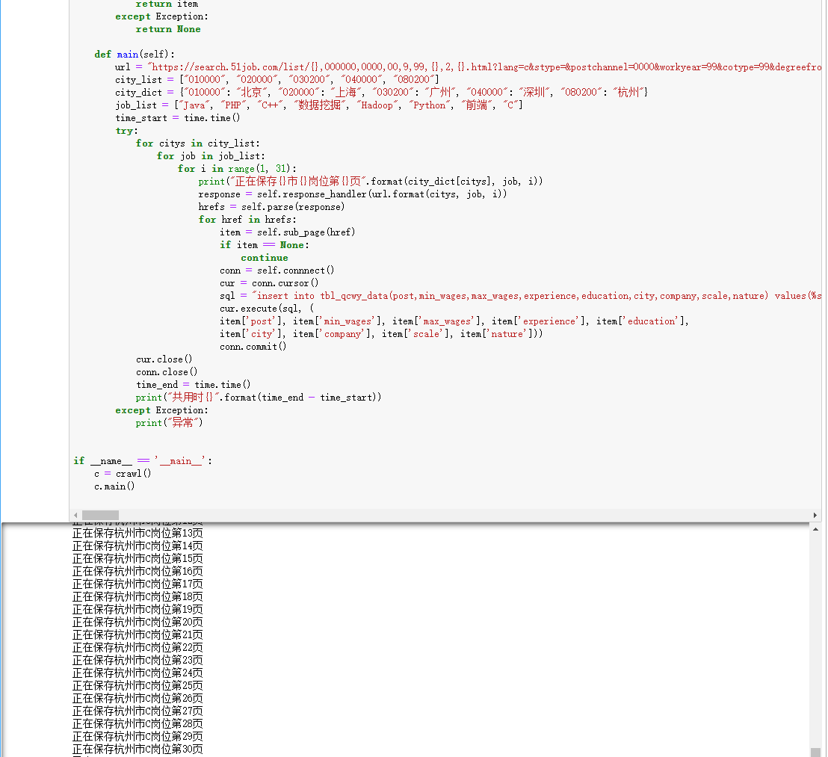Click the 'conn.close()' line
The width and height of the screenshot is (828, 757).
167,371
